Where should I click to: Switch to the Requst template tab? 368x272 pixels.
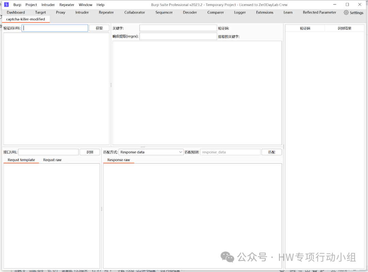[x=21, y=160]
